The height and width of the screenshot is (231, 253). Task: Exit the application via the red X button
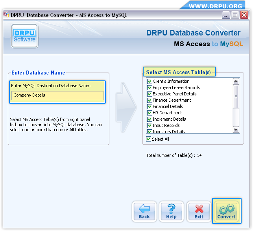pos(199,211)
